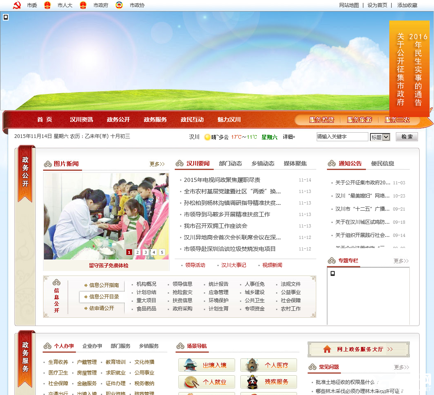The width and height of the screenshot is (434, 395).
Task: Open the 政民互动 navigation menu
Action: (x=193, y=119)
